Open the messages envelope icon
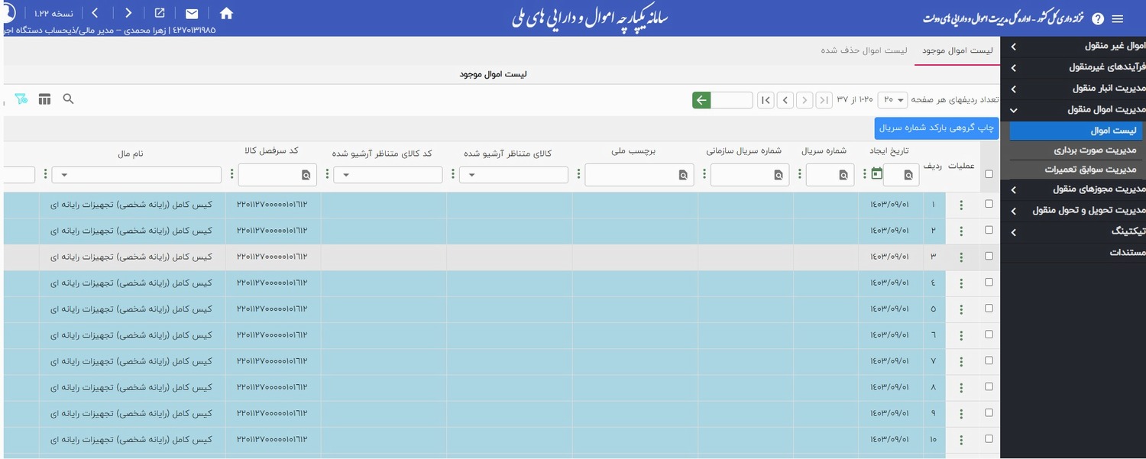The image size is (1146, 459). pyautogui.click(x=192, y=14)
